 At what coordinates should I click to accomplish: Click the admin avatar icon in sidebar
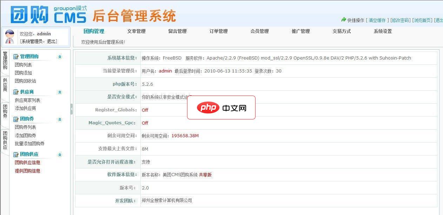pyautogui.click(x=9, y=36)
